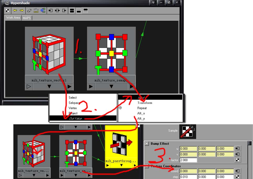Click input triangle on mib_texture_ve... node
The height and width of the screenshot is (179, 253).
pyautogui.click(x=20, y=175)
